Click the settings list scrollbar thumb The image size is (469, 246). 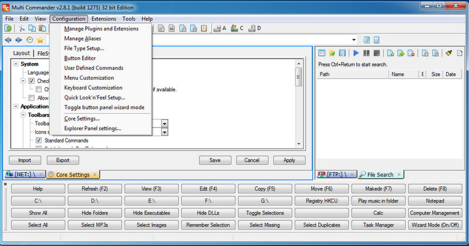coord(298,77)
